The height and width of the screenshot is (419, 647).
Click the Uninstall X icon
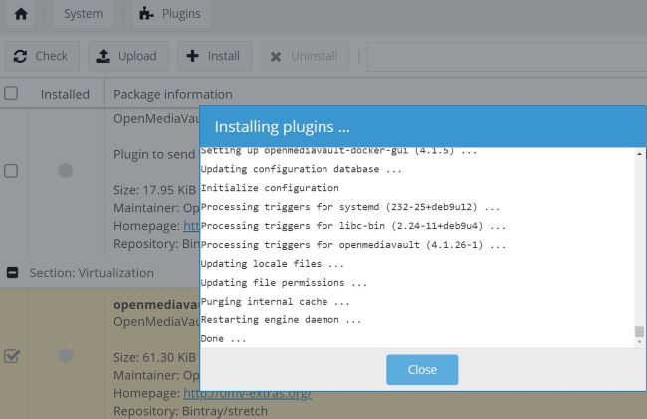coord(276,56)
